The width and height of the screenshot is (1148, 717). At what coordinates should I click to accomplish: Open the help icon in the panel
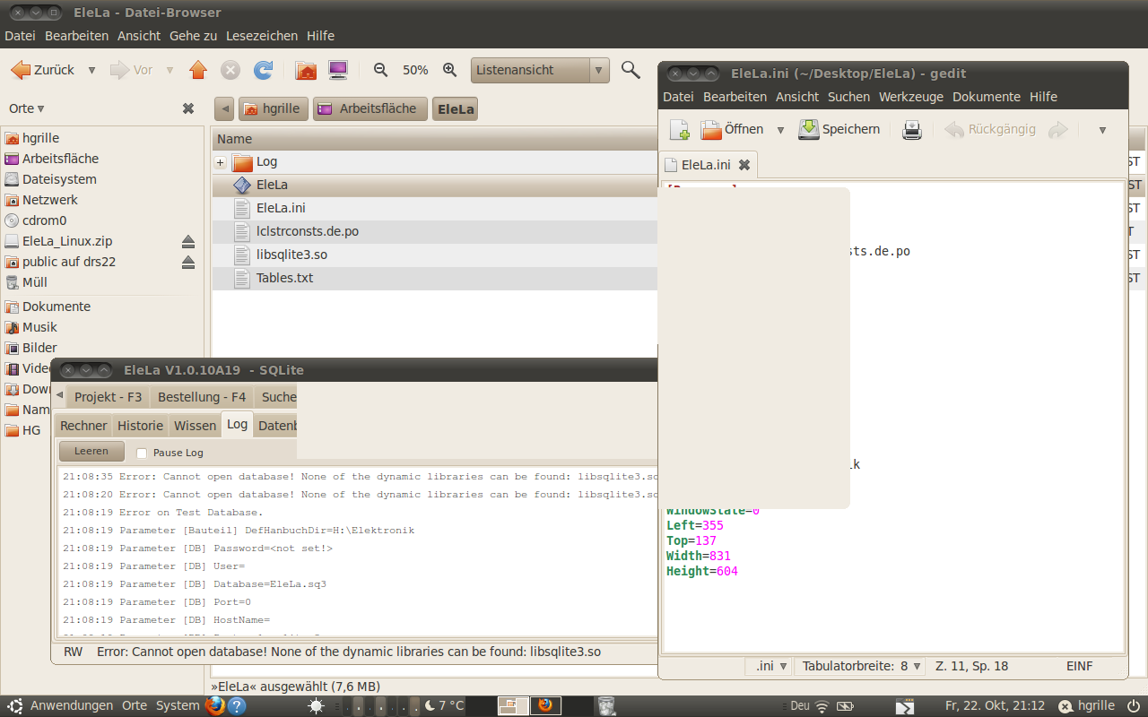(x=237, y=705)
